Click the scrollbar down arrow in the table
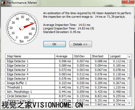 [x=129, y=103]
